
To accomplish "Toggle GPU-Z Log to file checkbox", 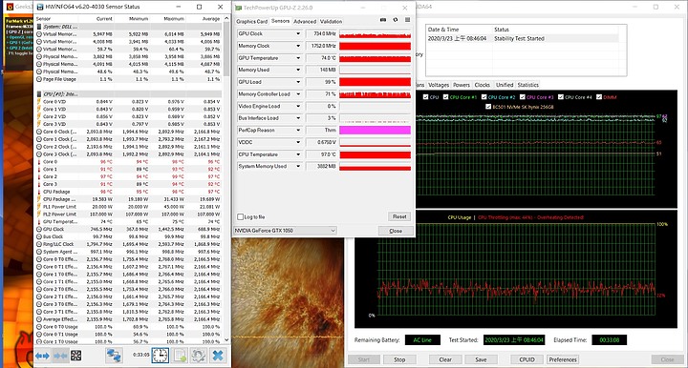I will (x=241, y=217).
